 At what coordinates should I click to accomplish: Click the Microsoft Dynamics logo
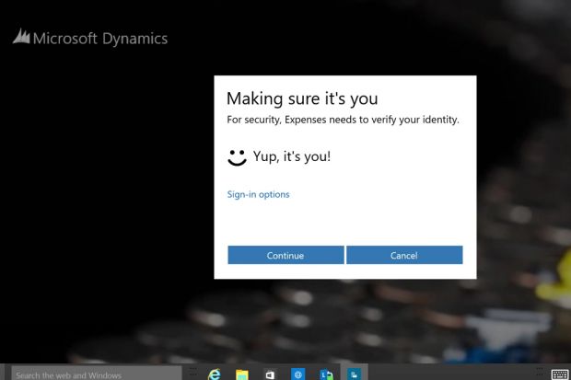click(90, 38)
